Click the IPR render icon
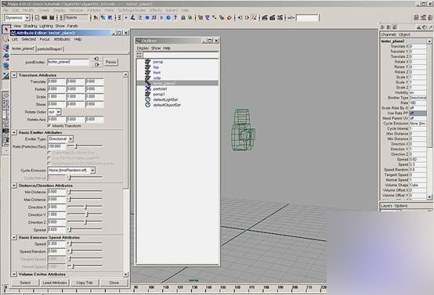 pyautogui.click(x=273, y=18)
